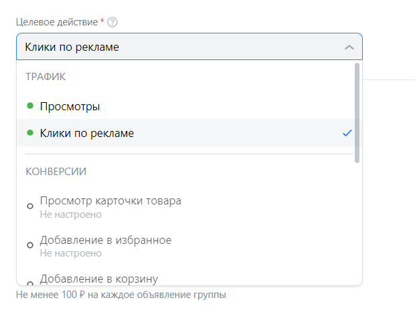Click the Целевое действие field label
The height and width of the screenshot is (314, 415).
pyautogui.click(x=57, y=22)
